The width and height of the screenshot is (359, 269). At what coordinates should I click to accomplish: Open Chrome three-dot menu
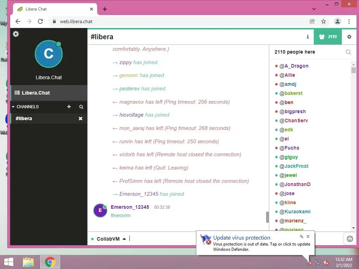pyautogui.click(x=349, y=21)
